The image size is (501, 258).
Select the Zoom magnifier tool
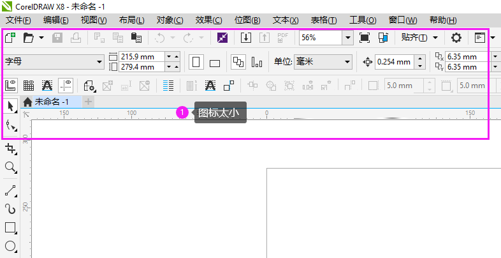pos(11,167)
